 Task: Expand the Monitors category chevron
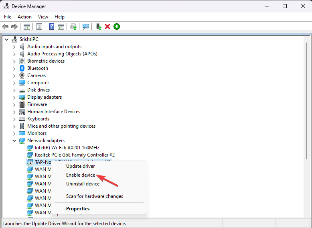(14, 134)
